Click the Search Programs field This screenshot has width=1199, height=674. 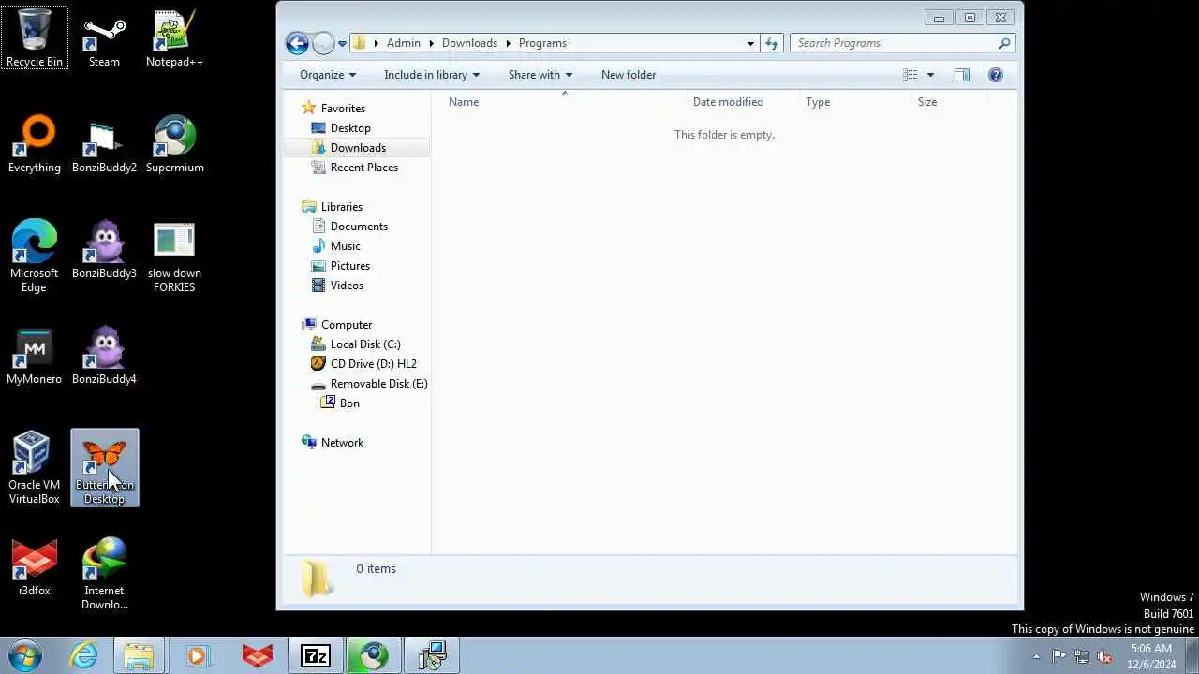click(x=903, y=43)
